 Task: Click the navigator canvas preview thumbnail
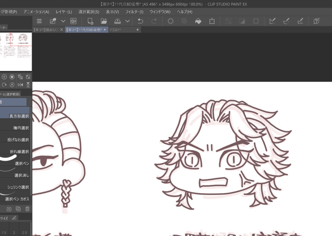coord(16,52)
